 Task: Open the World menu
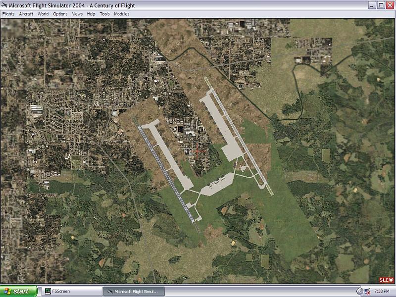click(x=43, y=14)
